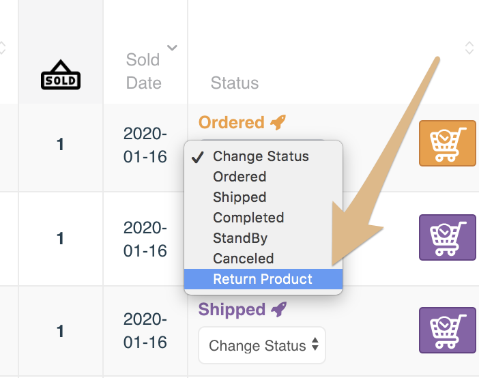479x378 pixels.
Task: Click the orange Ordered status label
Action: (x=231, y=123)
